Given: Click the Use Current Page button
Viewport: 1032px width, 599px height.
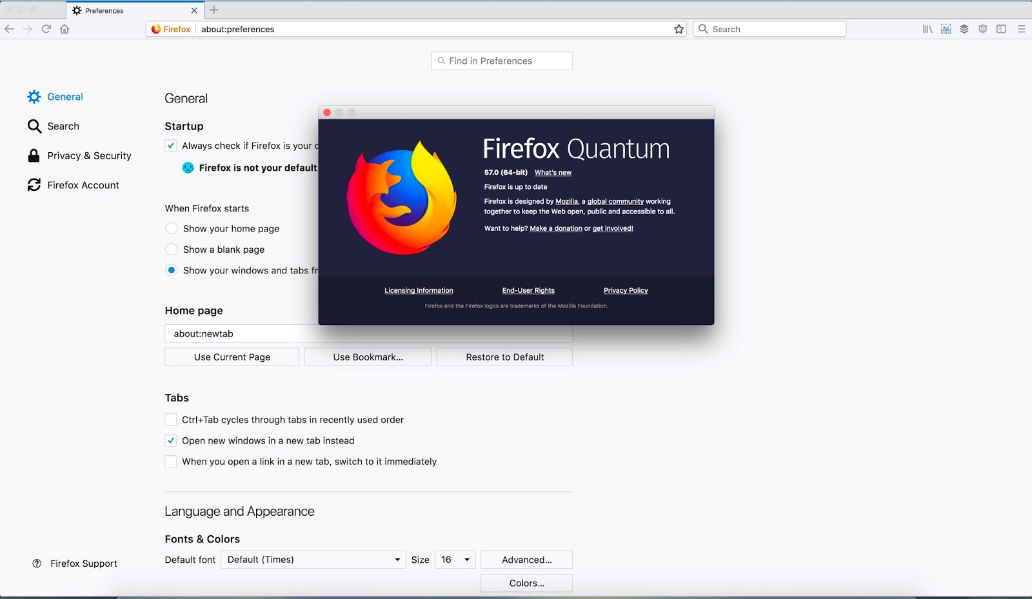Looking at the screenshot, I should [232, 357].
